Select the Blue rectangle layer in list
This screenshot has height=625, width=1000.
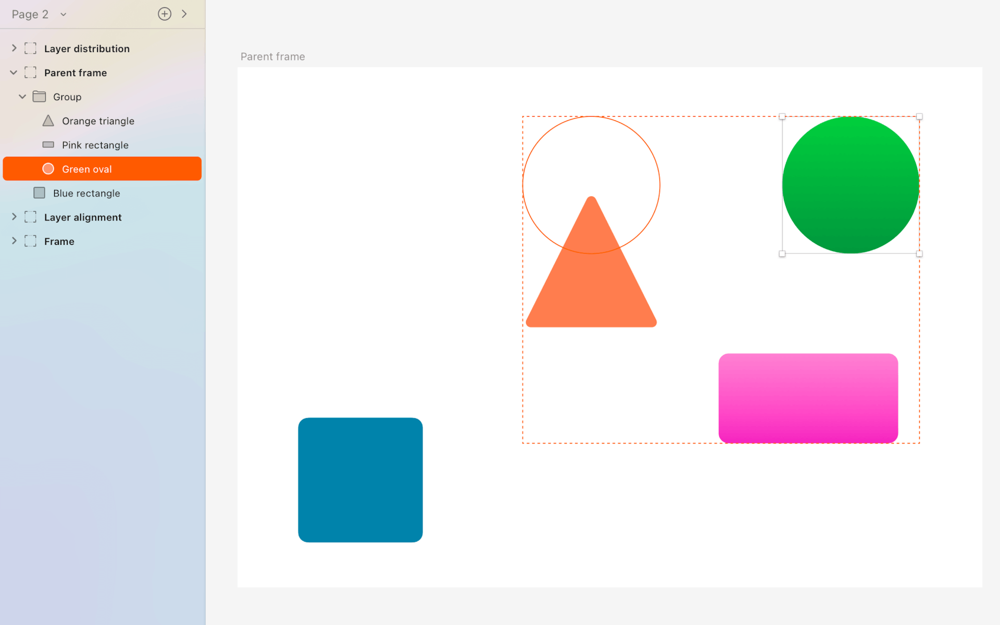pyautogui.click(x=86, y=193)
